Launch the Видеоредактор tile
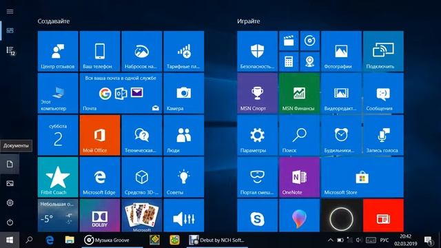This screenshot has height=248, width=441. [341, 93]
